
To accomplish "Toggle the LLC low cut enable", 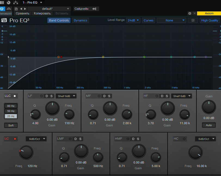I will tap(15, 96).
